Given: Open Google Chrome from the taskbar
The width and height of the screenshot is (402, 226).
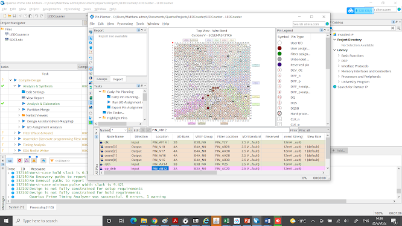Looking at the screenshot, I should [x=155, y=221].
